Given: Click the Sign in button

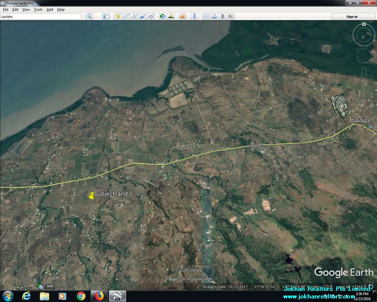Looking at the screenshot, I should coord(352,16).
